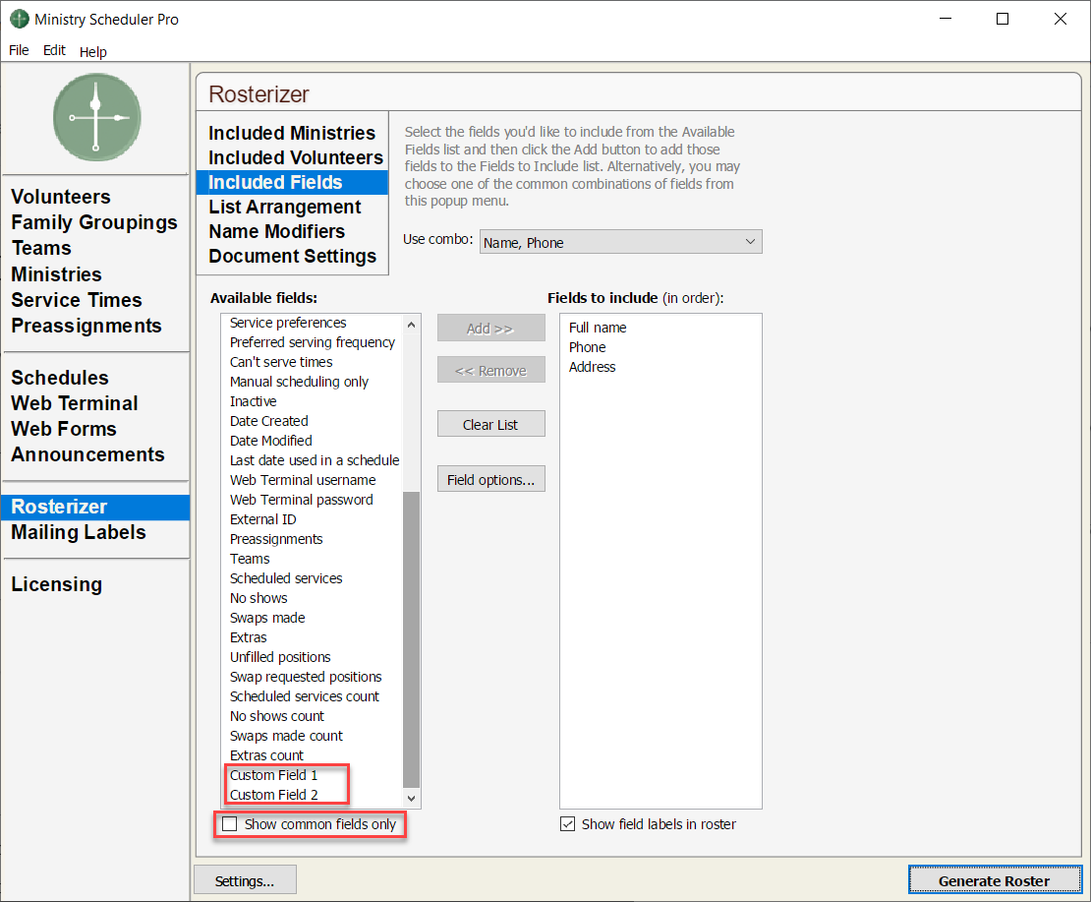
Task: Enable Show common fields only checkbox
Action: (x=230, y=824)
